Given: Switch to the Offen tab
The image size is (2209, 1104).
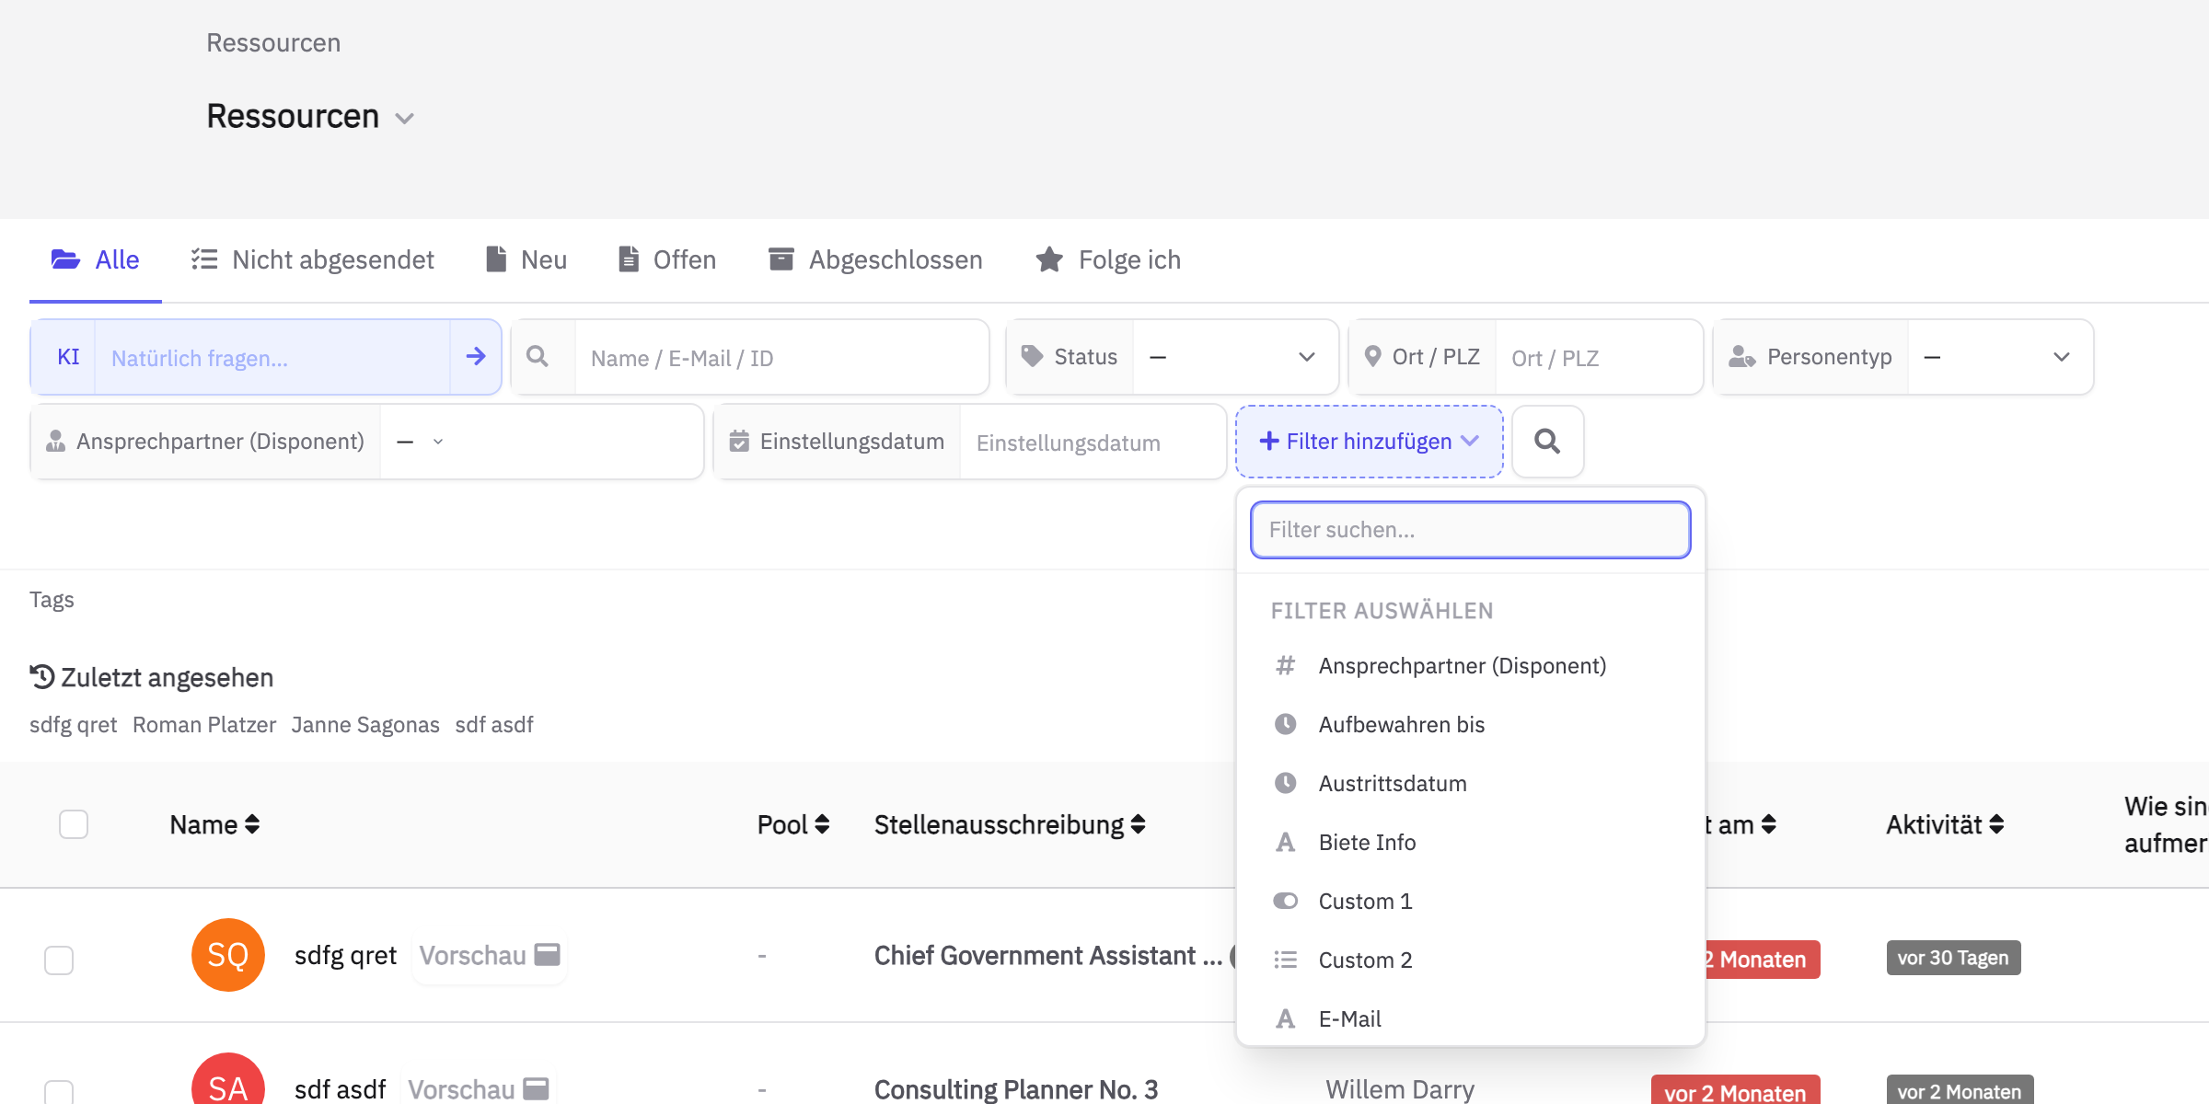Looking at the screenshot, I should tap(667, 259).
